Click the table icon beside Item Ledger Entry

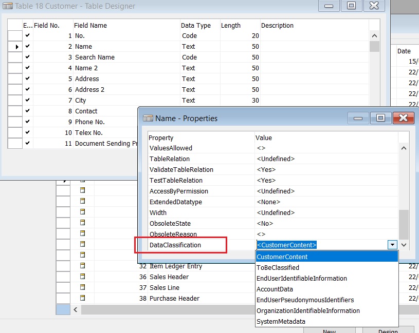81,266
